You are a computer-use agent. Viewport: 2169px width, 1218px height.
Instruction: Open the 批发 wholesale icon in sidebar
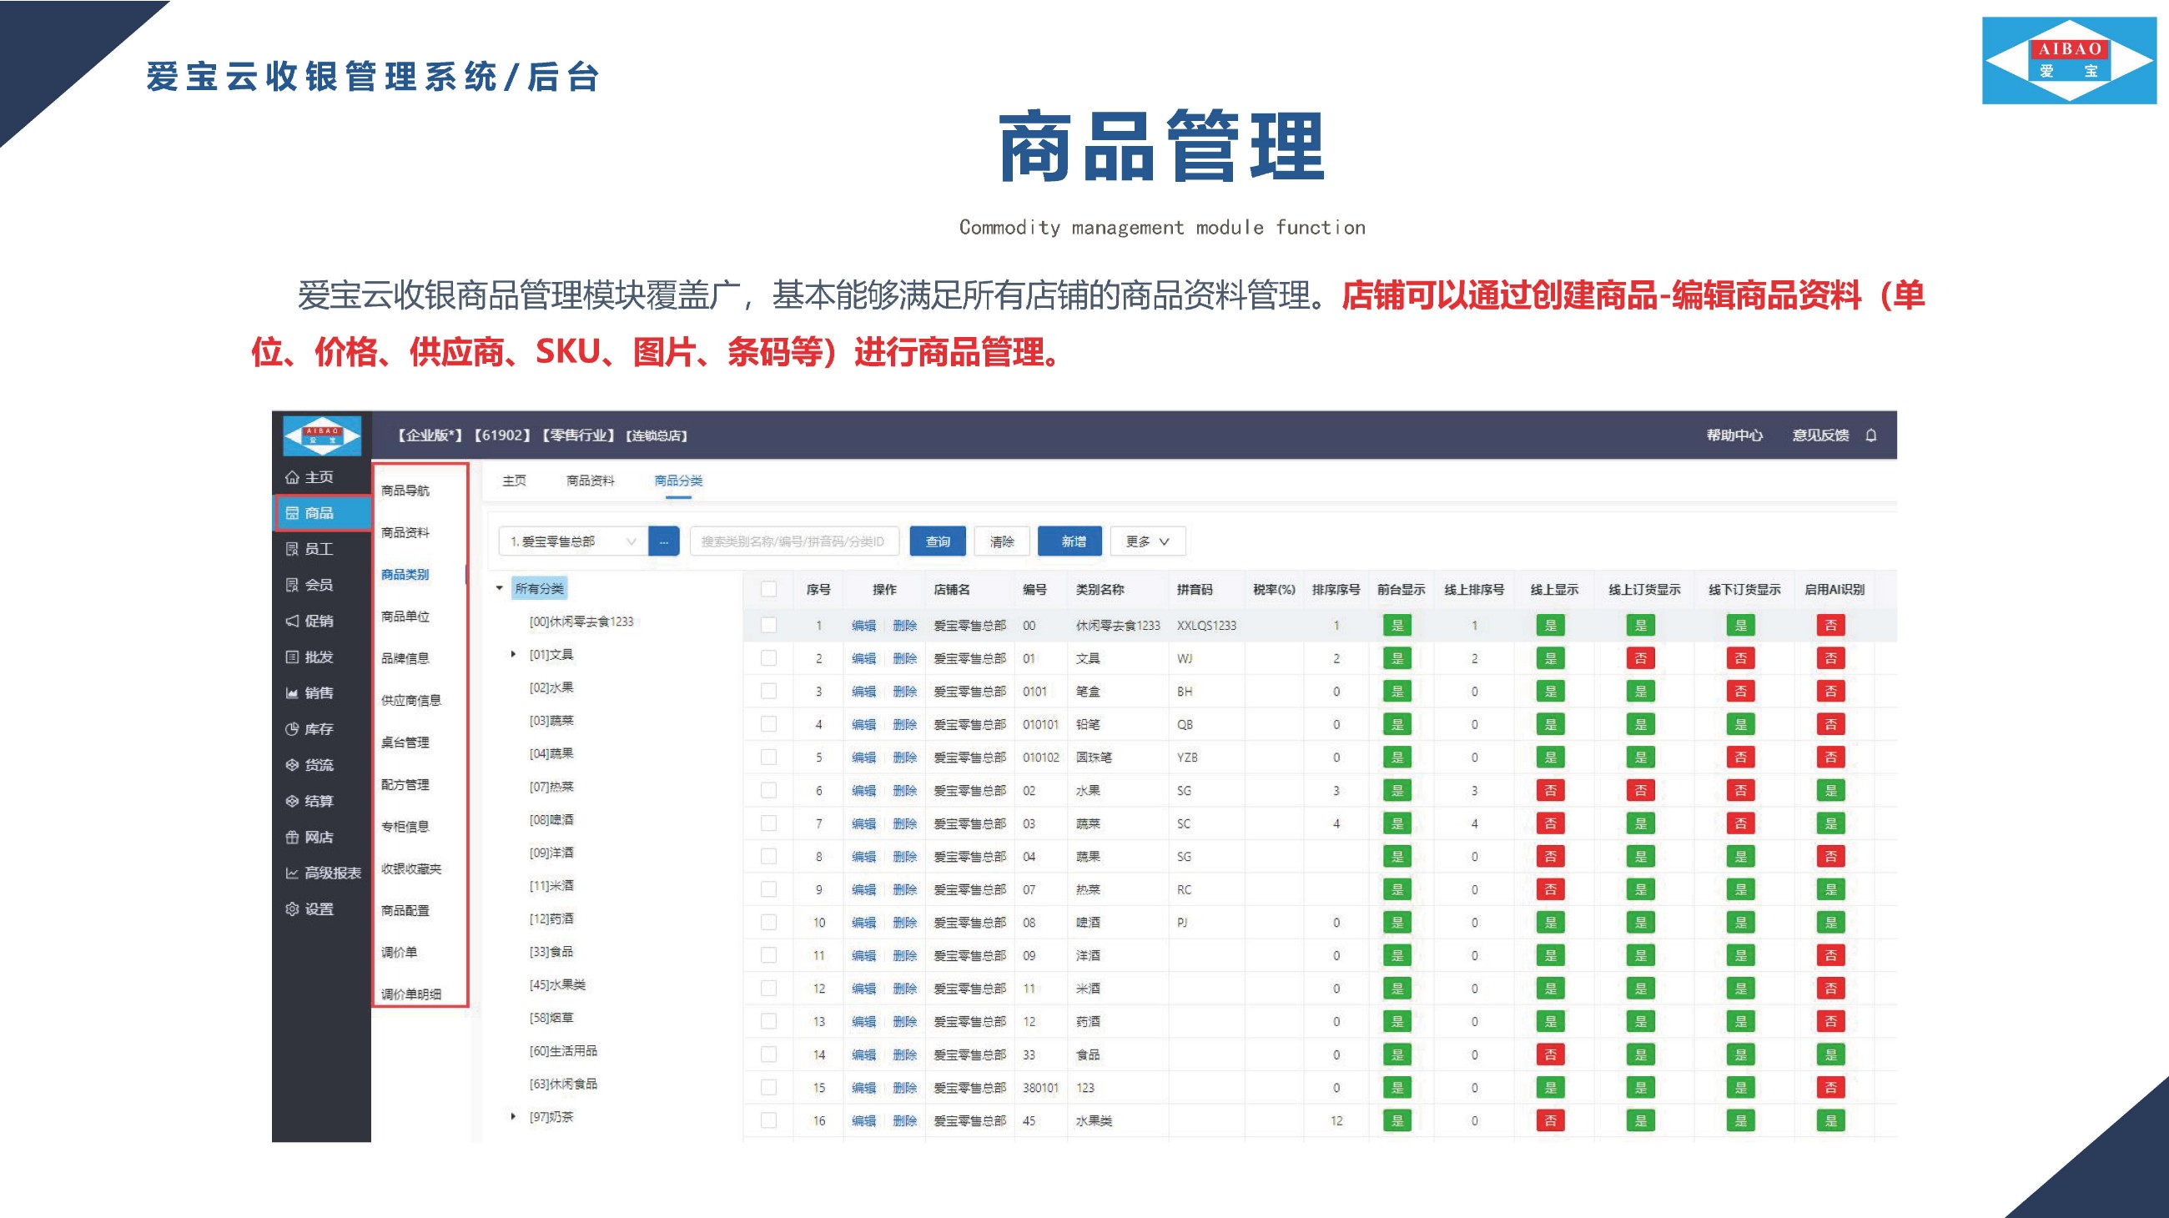point(292,657)
